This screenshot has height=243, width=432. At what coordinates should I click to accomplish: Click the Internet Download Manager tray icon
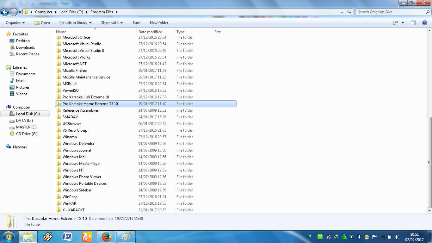[336, 237]
